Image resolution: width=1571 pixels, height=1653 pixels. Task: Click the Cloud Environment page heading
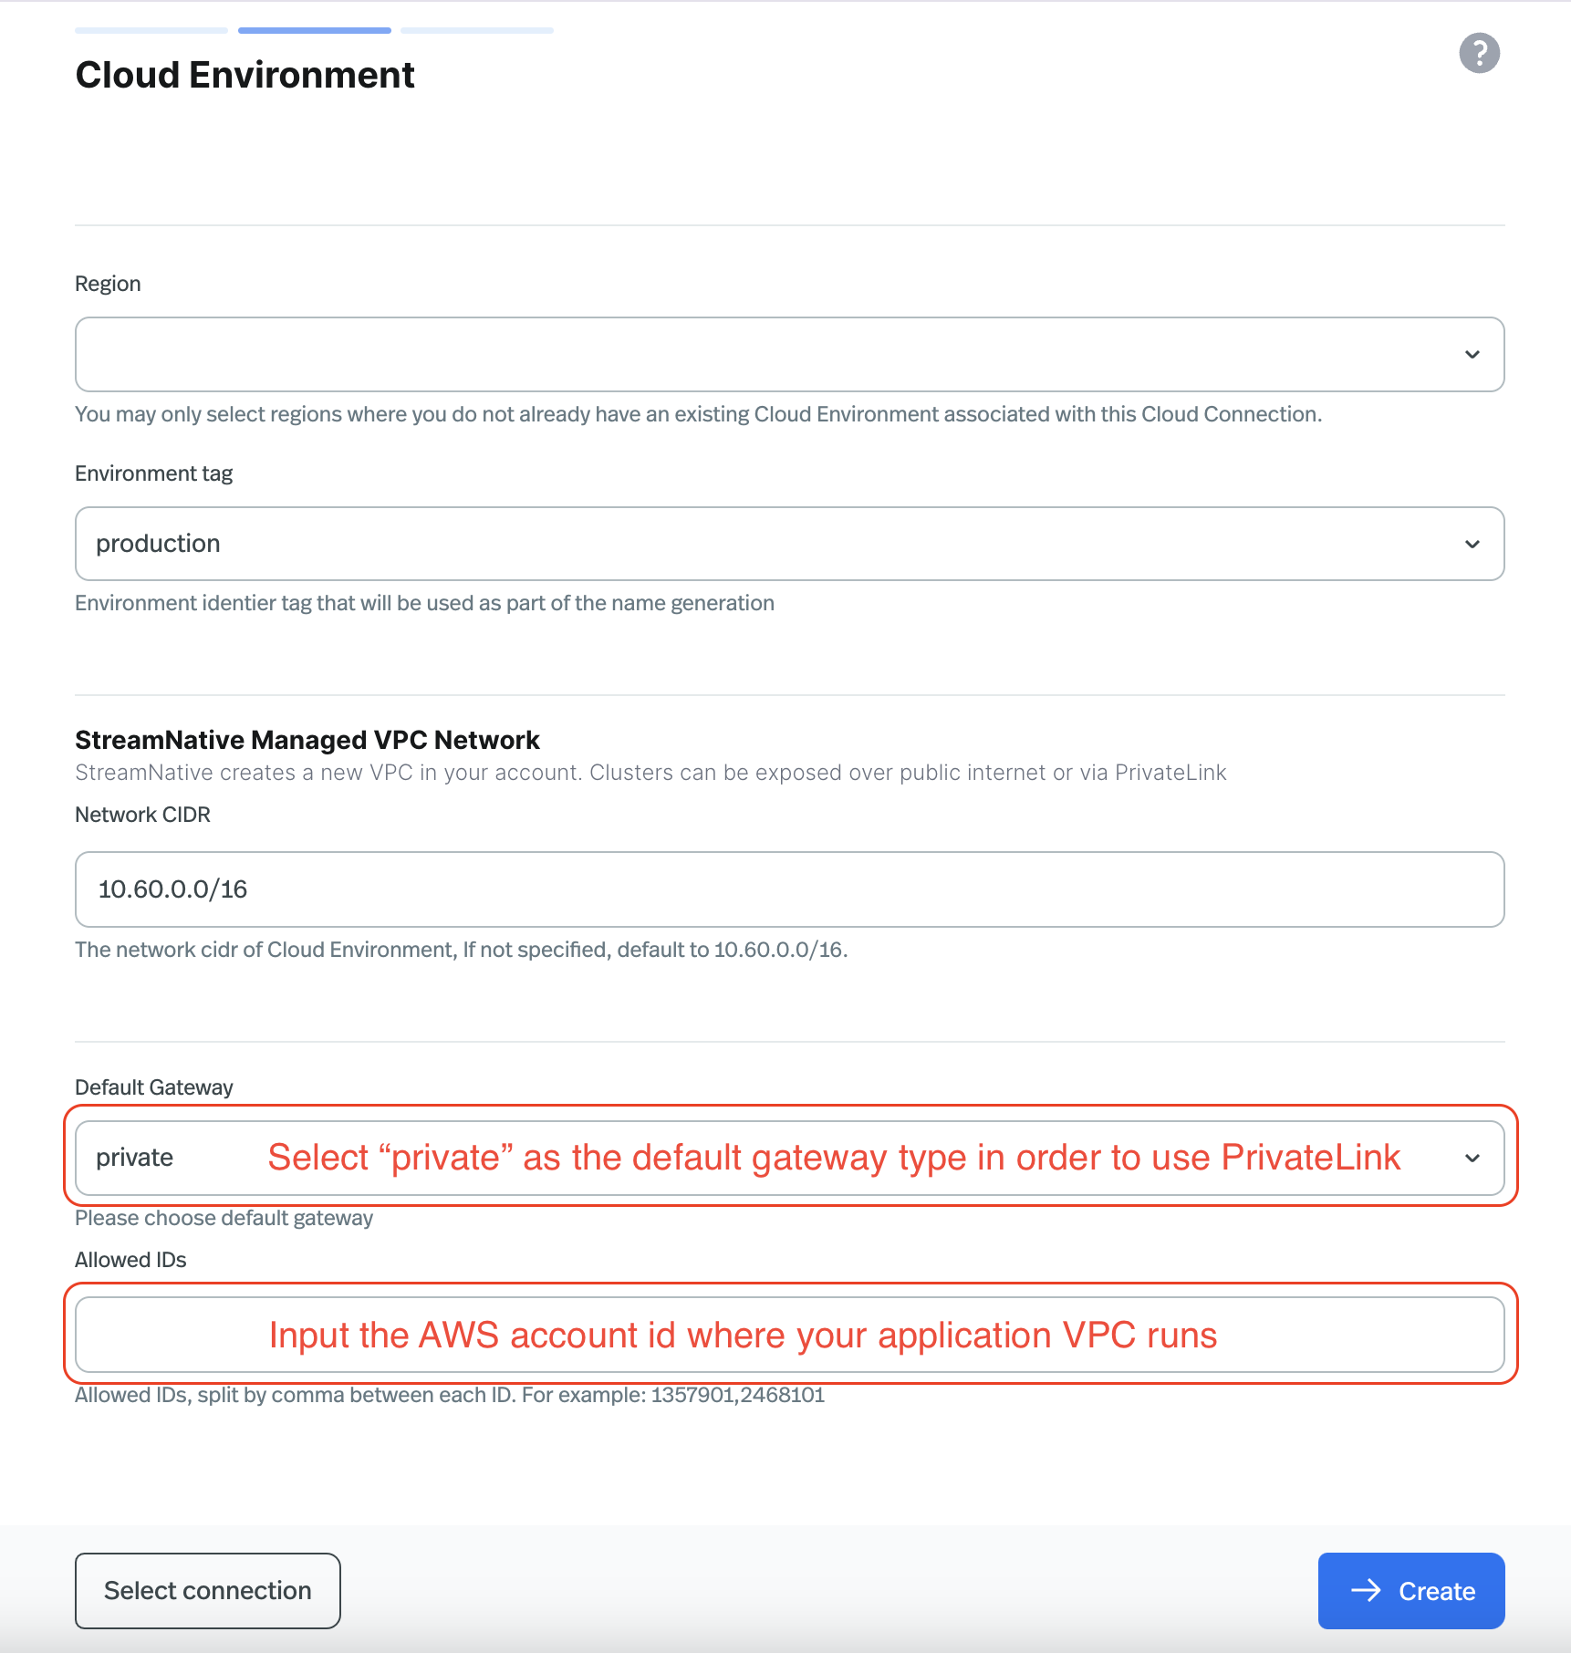pyautogui.click(x=244, y=75)
